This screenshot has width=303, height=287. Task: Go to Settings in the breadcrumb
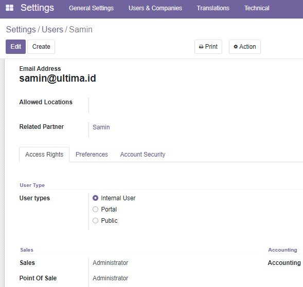[21, 29]
